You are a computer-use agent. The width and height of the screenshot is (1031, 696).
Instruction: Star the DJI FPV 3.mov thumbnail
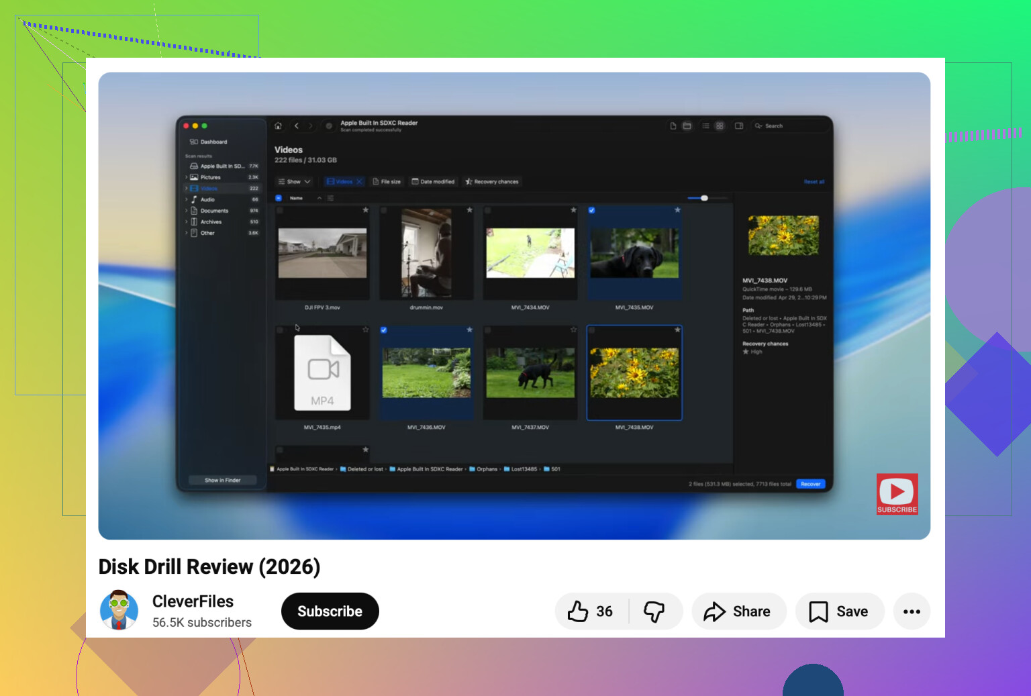365,210
